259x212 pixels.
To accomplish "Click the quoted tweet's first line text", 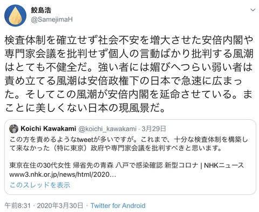I will pos(128,140).
